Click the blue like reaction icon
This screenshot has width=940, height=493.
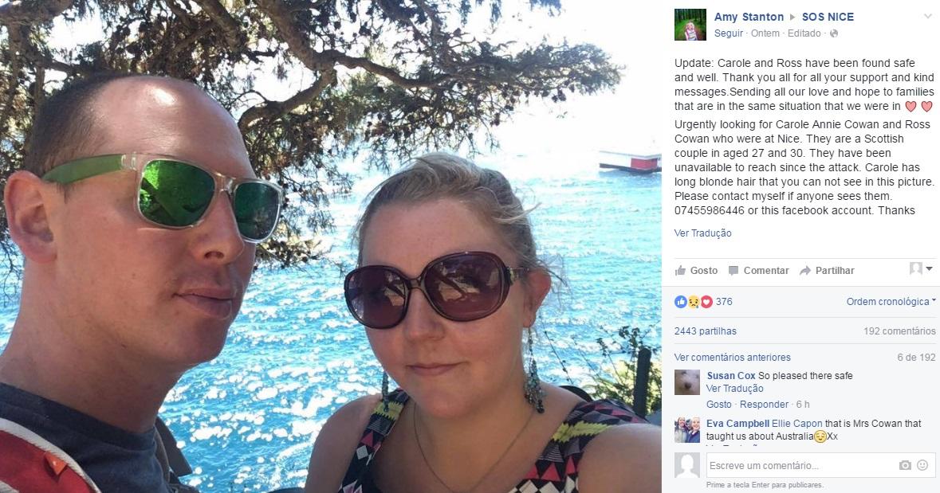[x=680, y=302]
